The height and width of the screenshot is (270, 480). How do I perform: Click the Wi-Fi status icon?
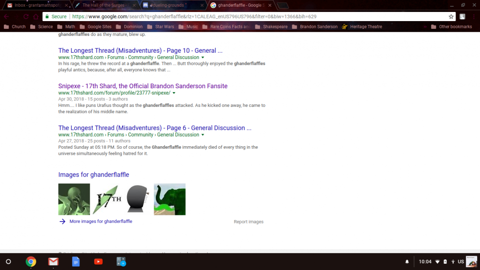click(437, 262)
